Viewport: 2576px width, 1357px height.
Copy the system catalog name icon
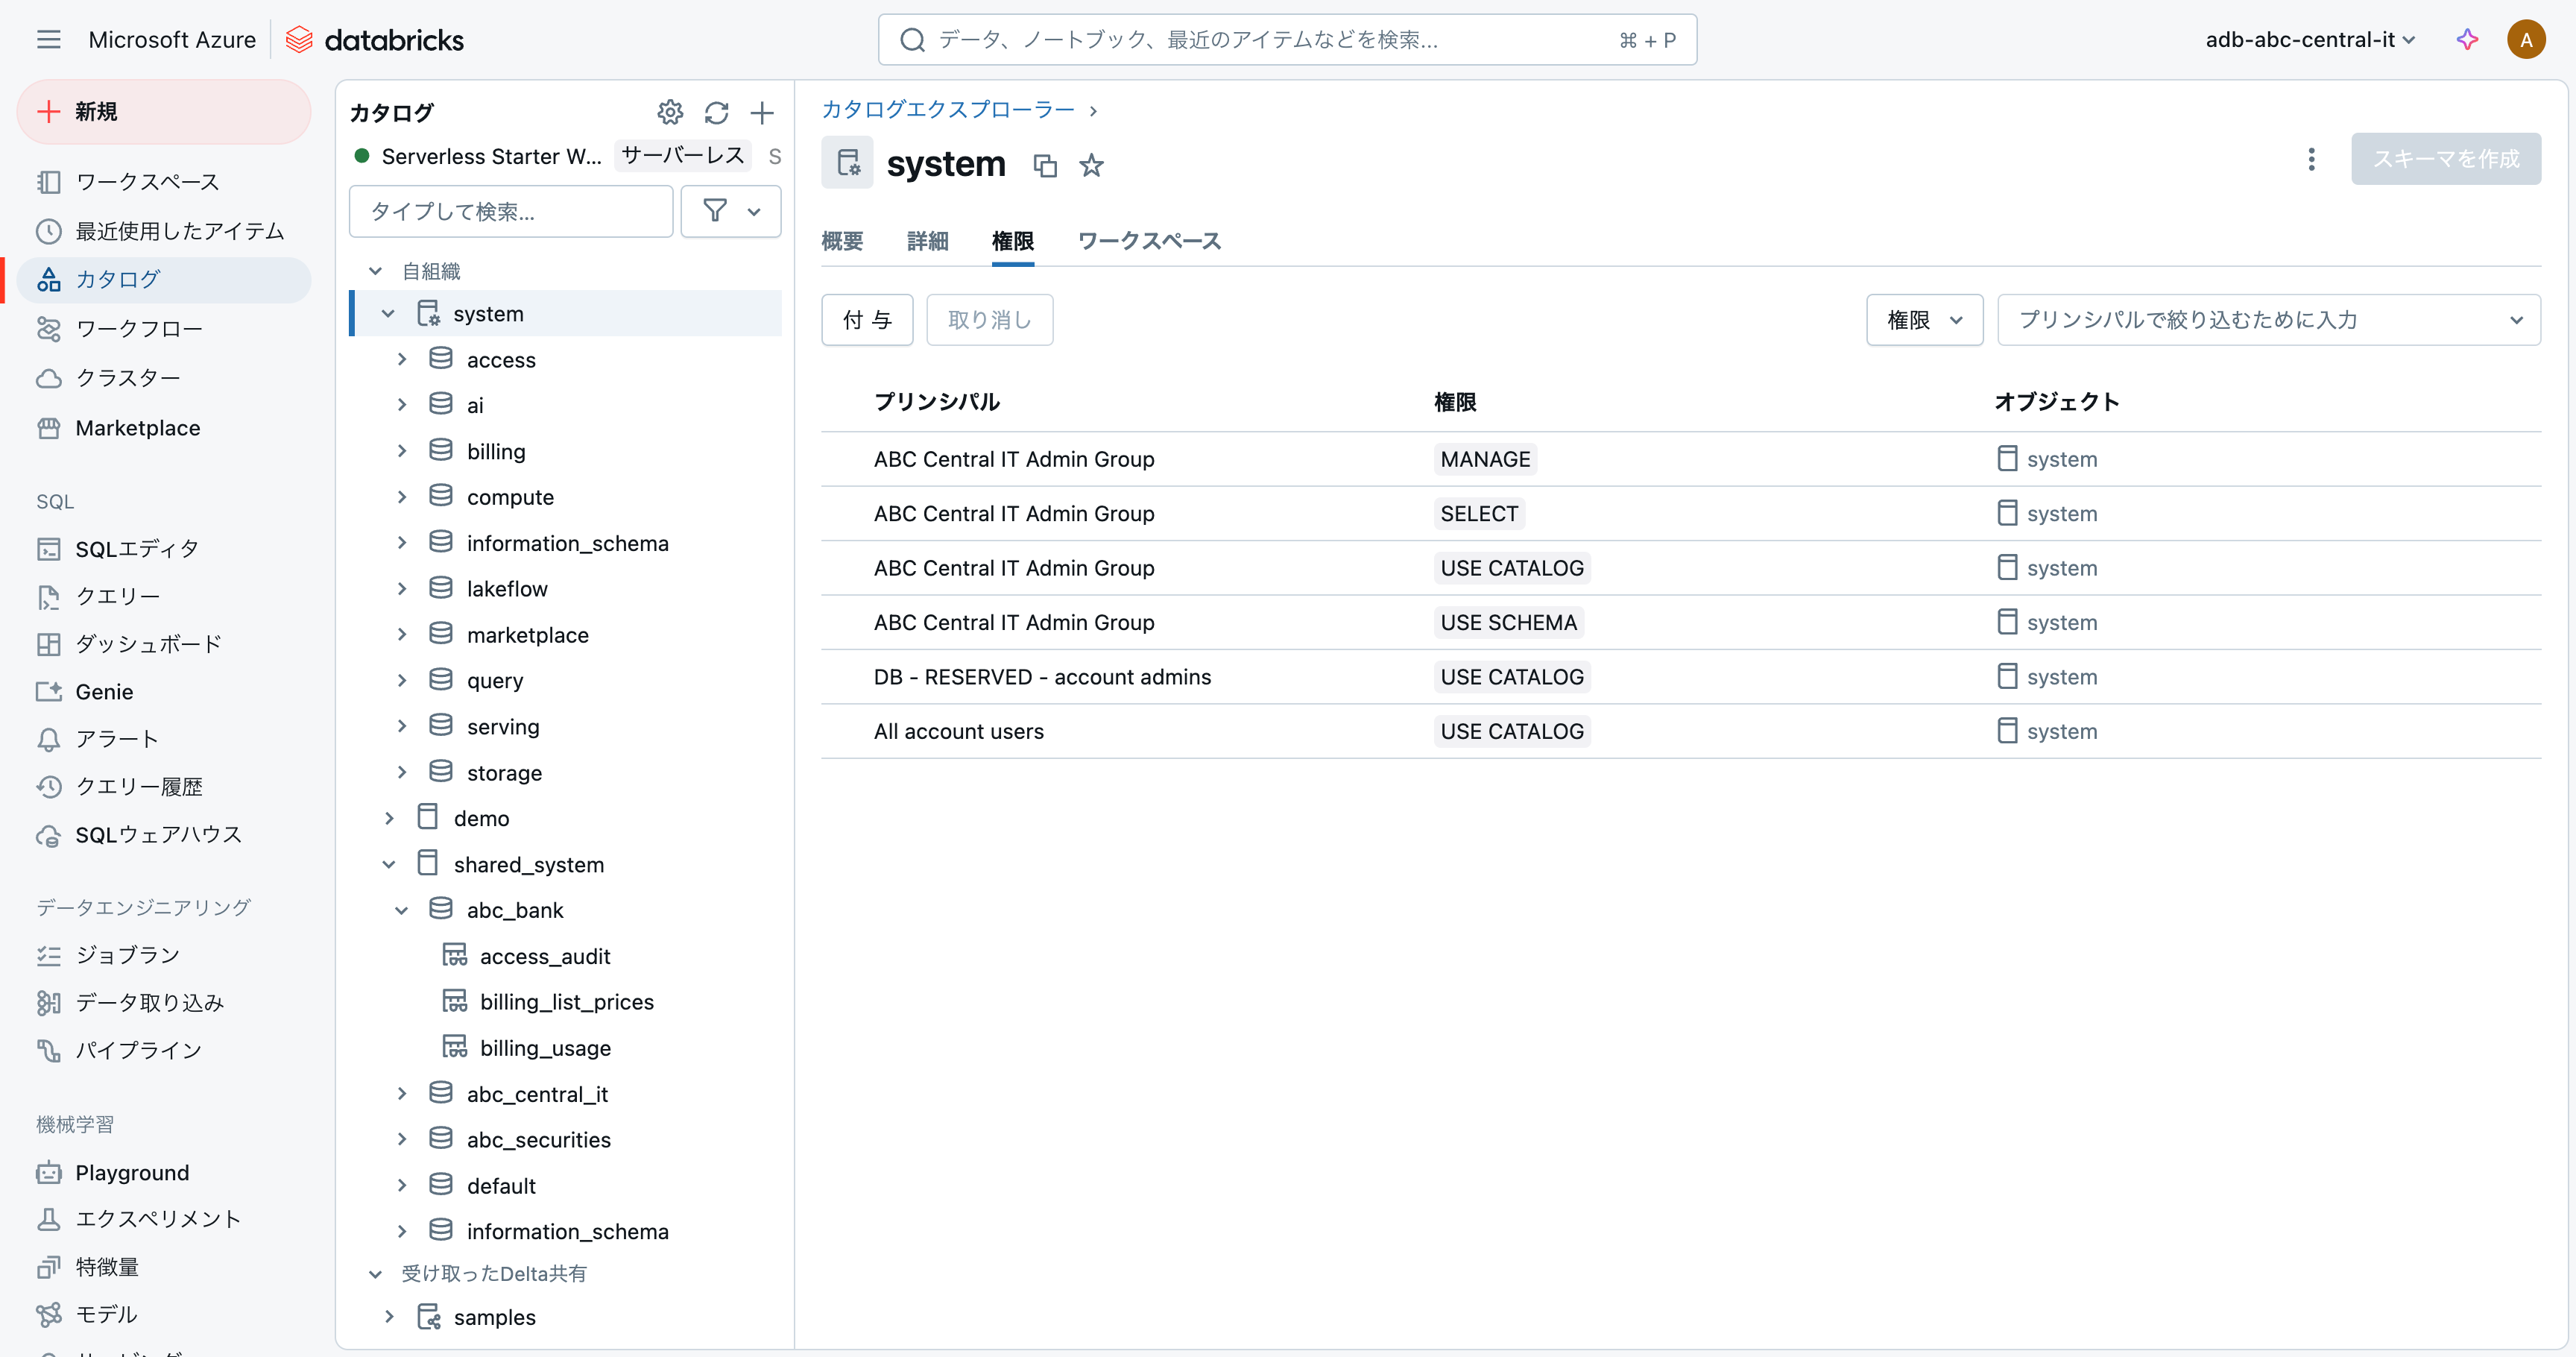point(1045,165)
